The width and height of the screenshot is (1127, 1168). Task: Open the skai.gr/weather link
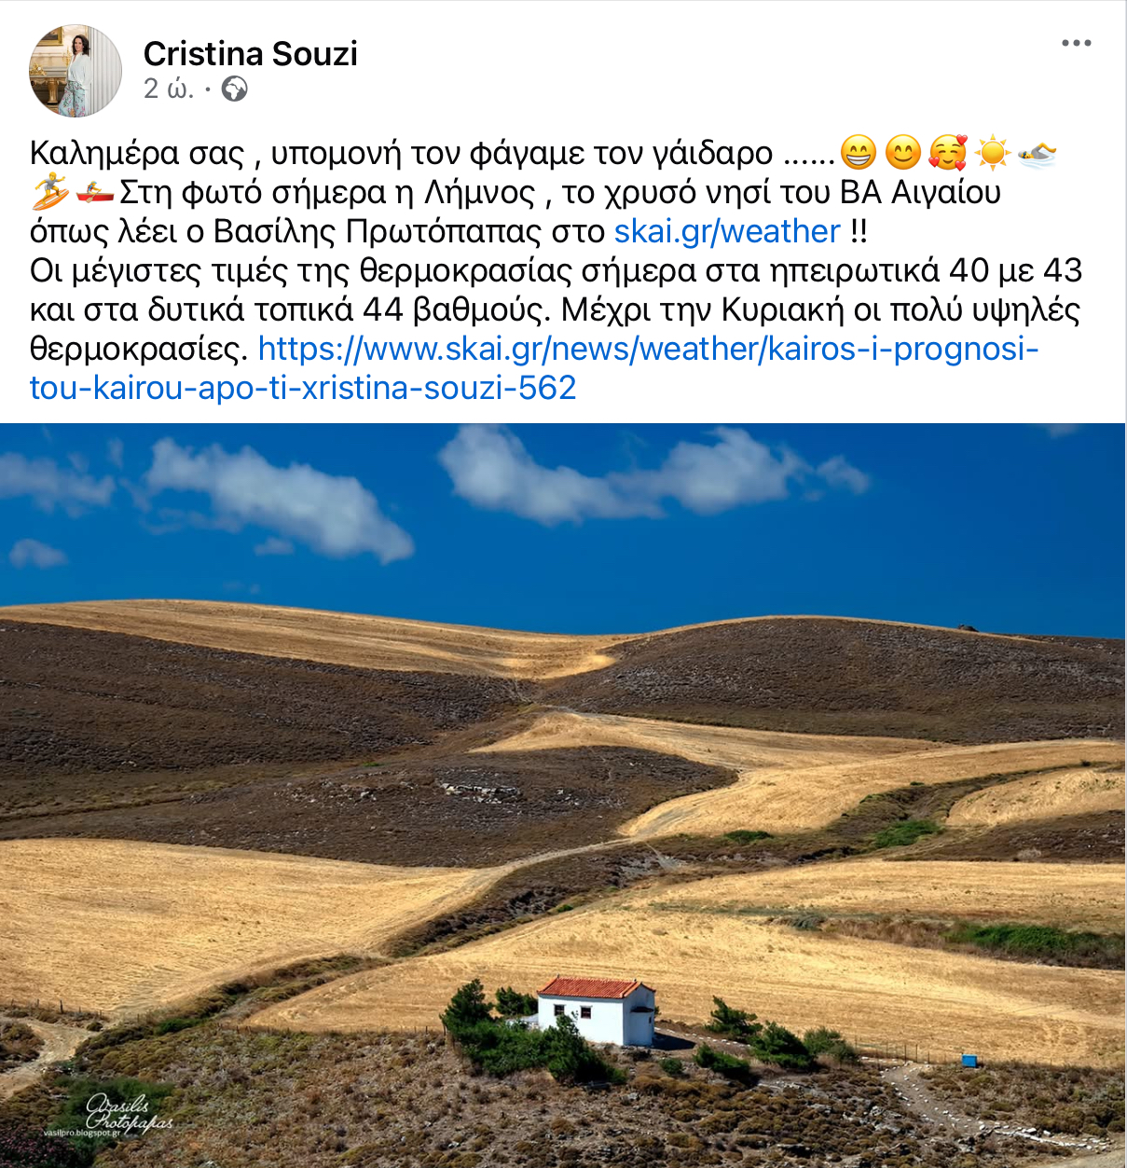pos(727,231)
